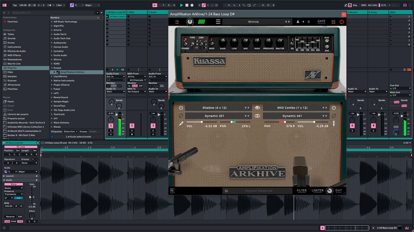The height and width of the screenshot is (232, 414).
Task: Toggle the clip Loop button
Action: tap(21, 147)
